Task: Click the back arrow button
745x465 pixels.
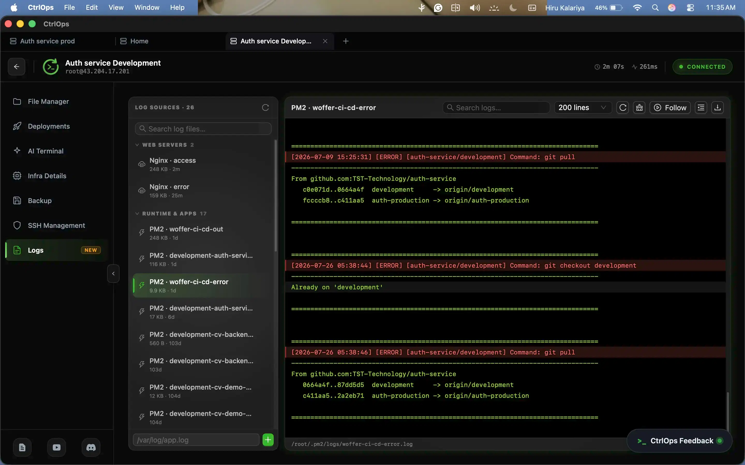Action: pyautogui.click(x=17, y=66)
